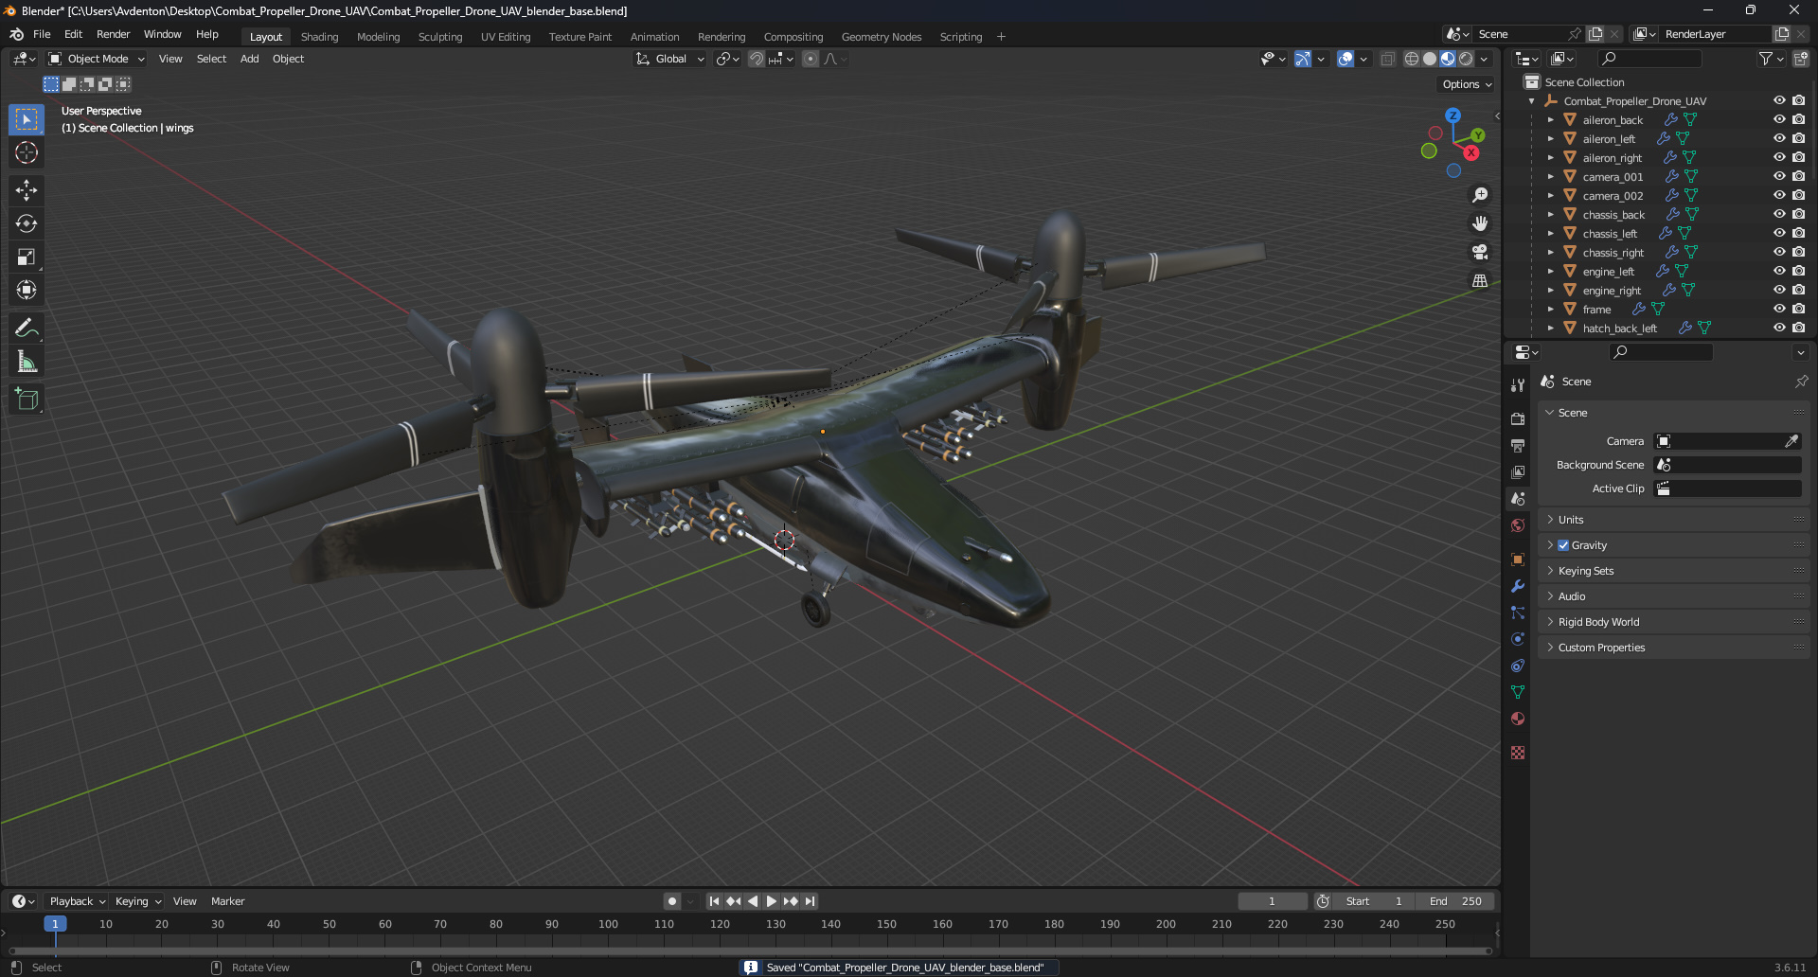Jump to the timeline end frame

pos(810,901)
